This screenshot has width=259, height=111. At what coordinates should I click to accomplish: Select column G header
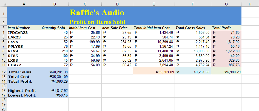[x=226, y=4]
